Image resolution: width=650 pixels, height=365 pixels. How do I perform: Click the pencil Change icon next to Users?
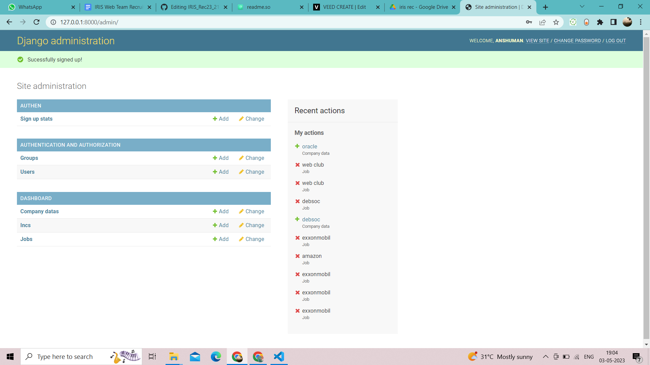click(x=241, y=172)
